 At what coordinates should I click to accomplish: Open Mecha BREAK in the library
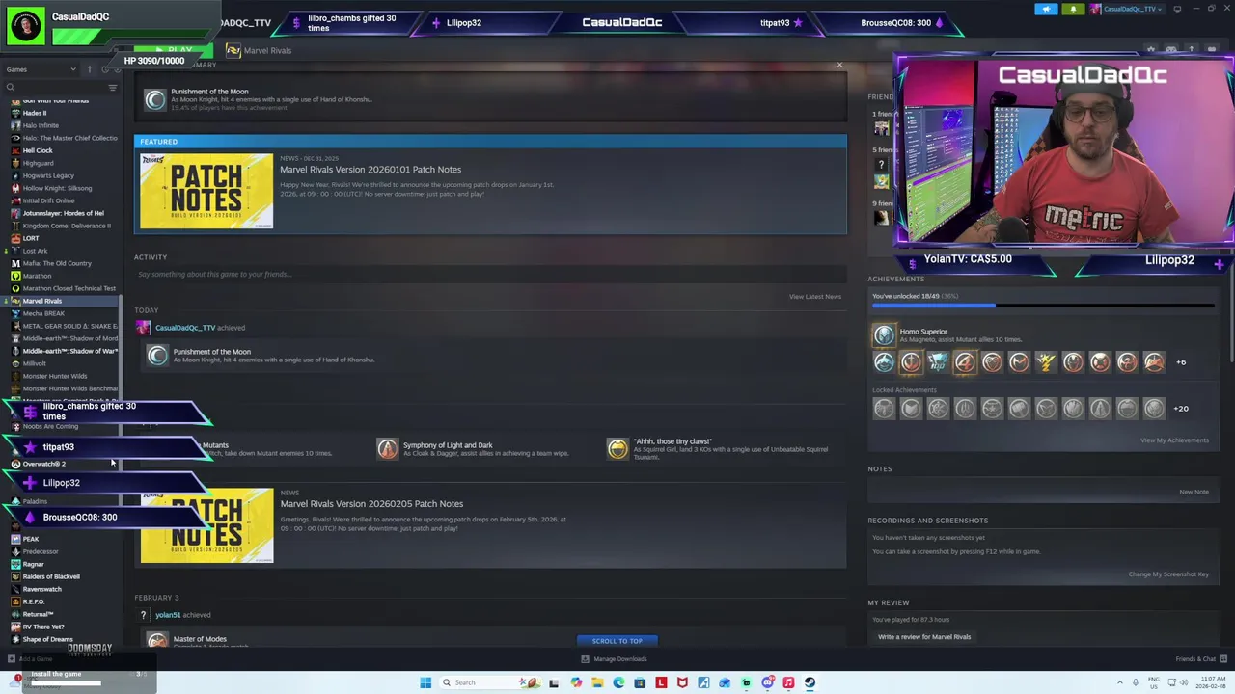43,313
